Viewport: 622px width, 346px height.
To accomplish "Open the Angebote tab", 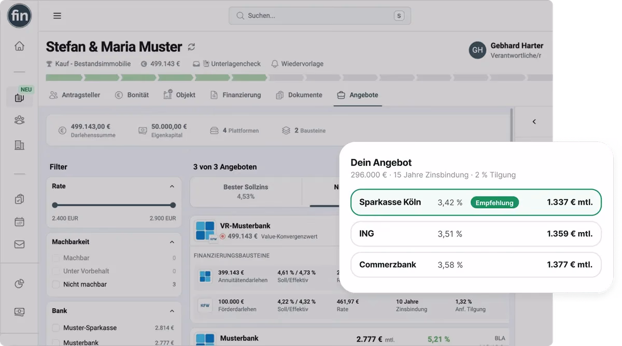I will tap(358, 95).
